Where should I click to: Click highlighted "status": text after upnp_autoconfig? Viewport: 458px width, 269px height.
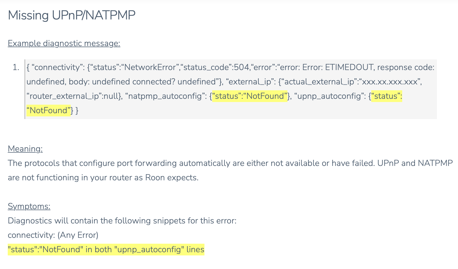pos(387,96)
